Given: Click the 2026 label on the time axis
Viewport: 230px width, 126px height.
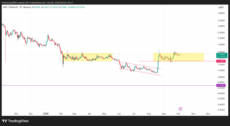Looking at the screenshot, I should click(46, 114).
